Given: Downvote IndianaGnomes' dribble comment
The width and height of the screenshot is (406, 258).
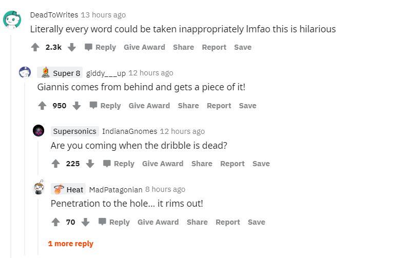Looking at the screenshot, I should tap(90, 164).
